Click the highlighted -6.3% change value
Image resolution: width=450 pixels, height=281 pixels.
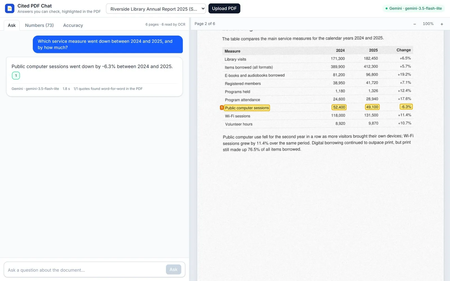[406, 107]
